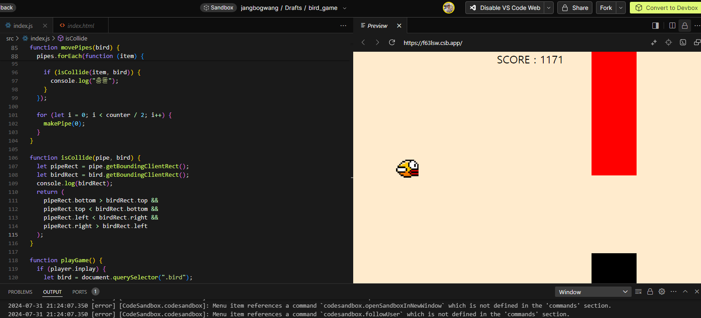
Task: Open the preview console terminal icon
Action: tap(683, 42)
